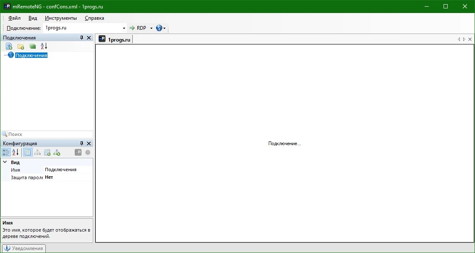Click the green View connections icon
Screen dimensions: 475x253
coord(32,46)
